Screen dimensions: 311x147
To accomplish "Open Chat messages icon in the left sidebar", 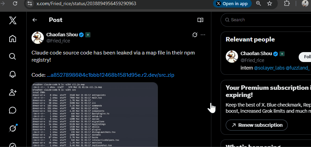I will [12, 110].
